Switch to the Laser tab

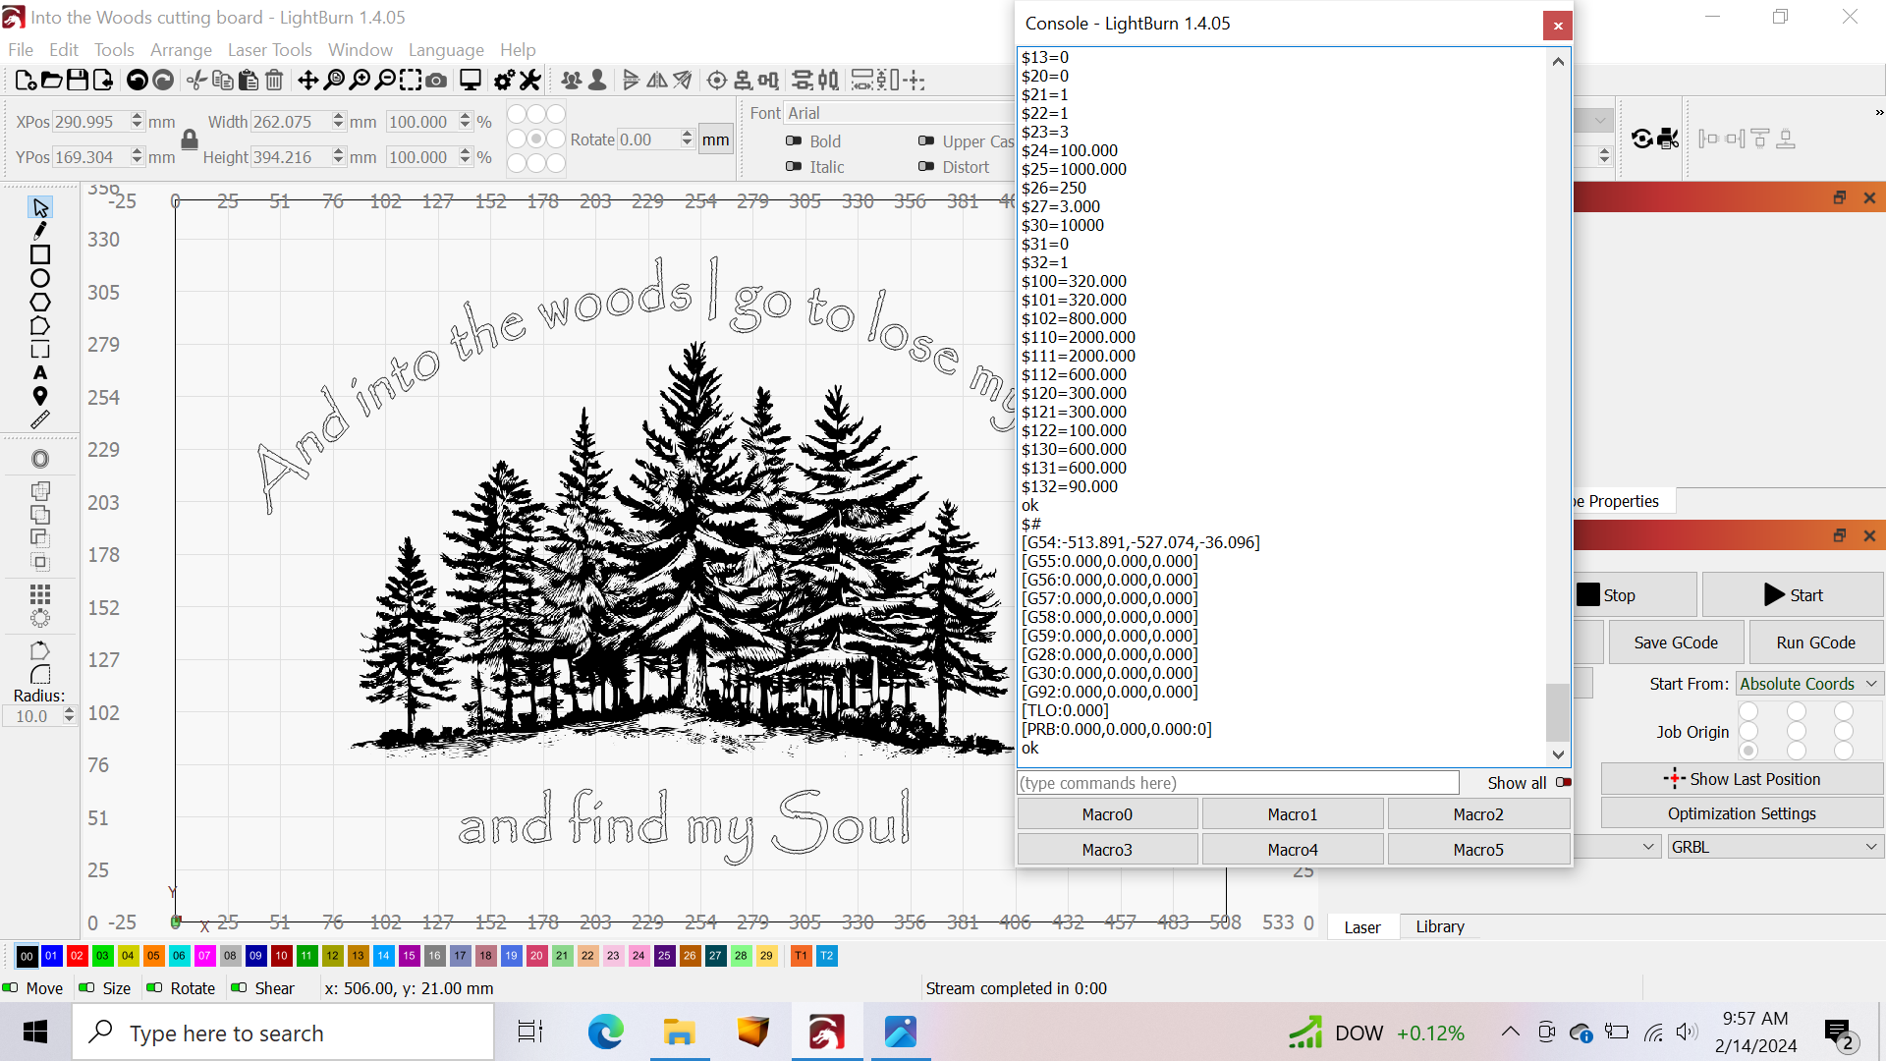click(x=1362, y=926)
